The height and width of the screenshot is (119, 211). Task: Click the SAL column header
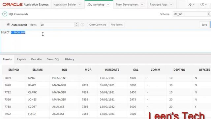(136, 70)
